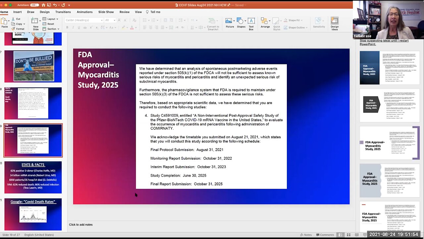Expand the Copy options arrow

point(25,24)
